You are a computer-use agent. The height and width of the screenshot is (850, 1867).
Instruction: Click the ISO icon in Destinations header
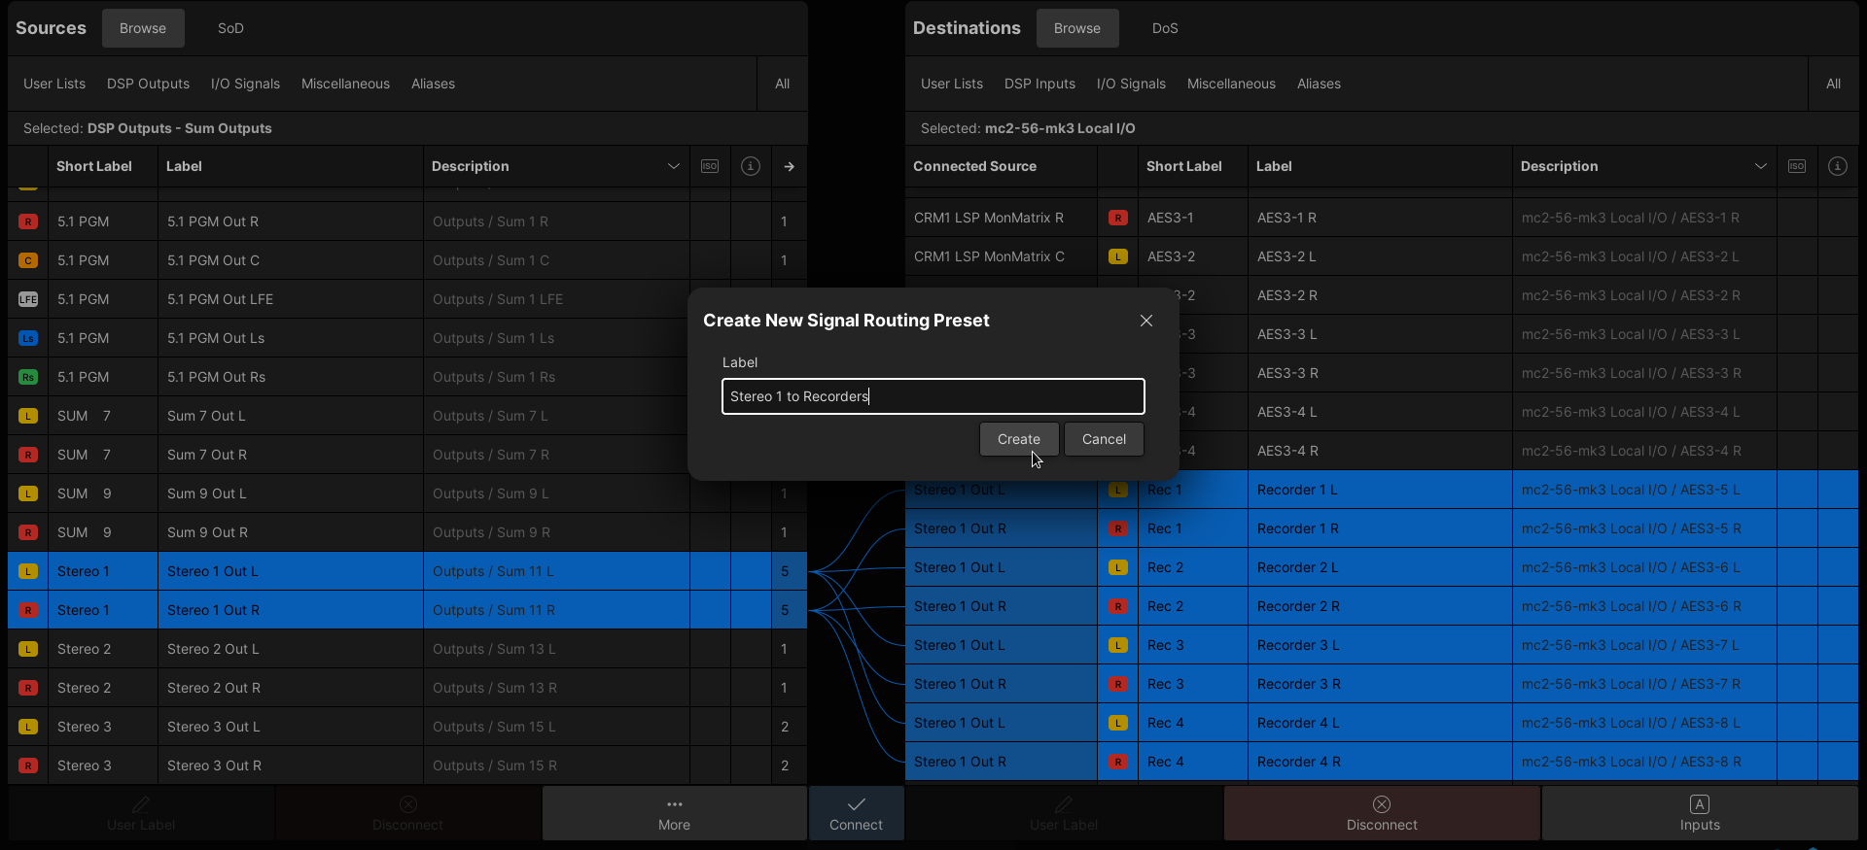(1797, 166)
